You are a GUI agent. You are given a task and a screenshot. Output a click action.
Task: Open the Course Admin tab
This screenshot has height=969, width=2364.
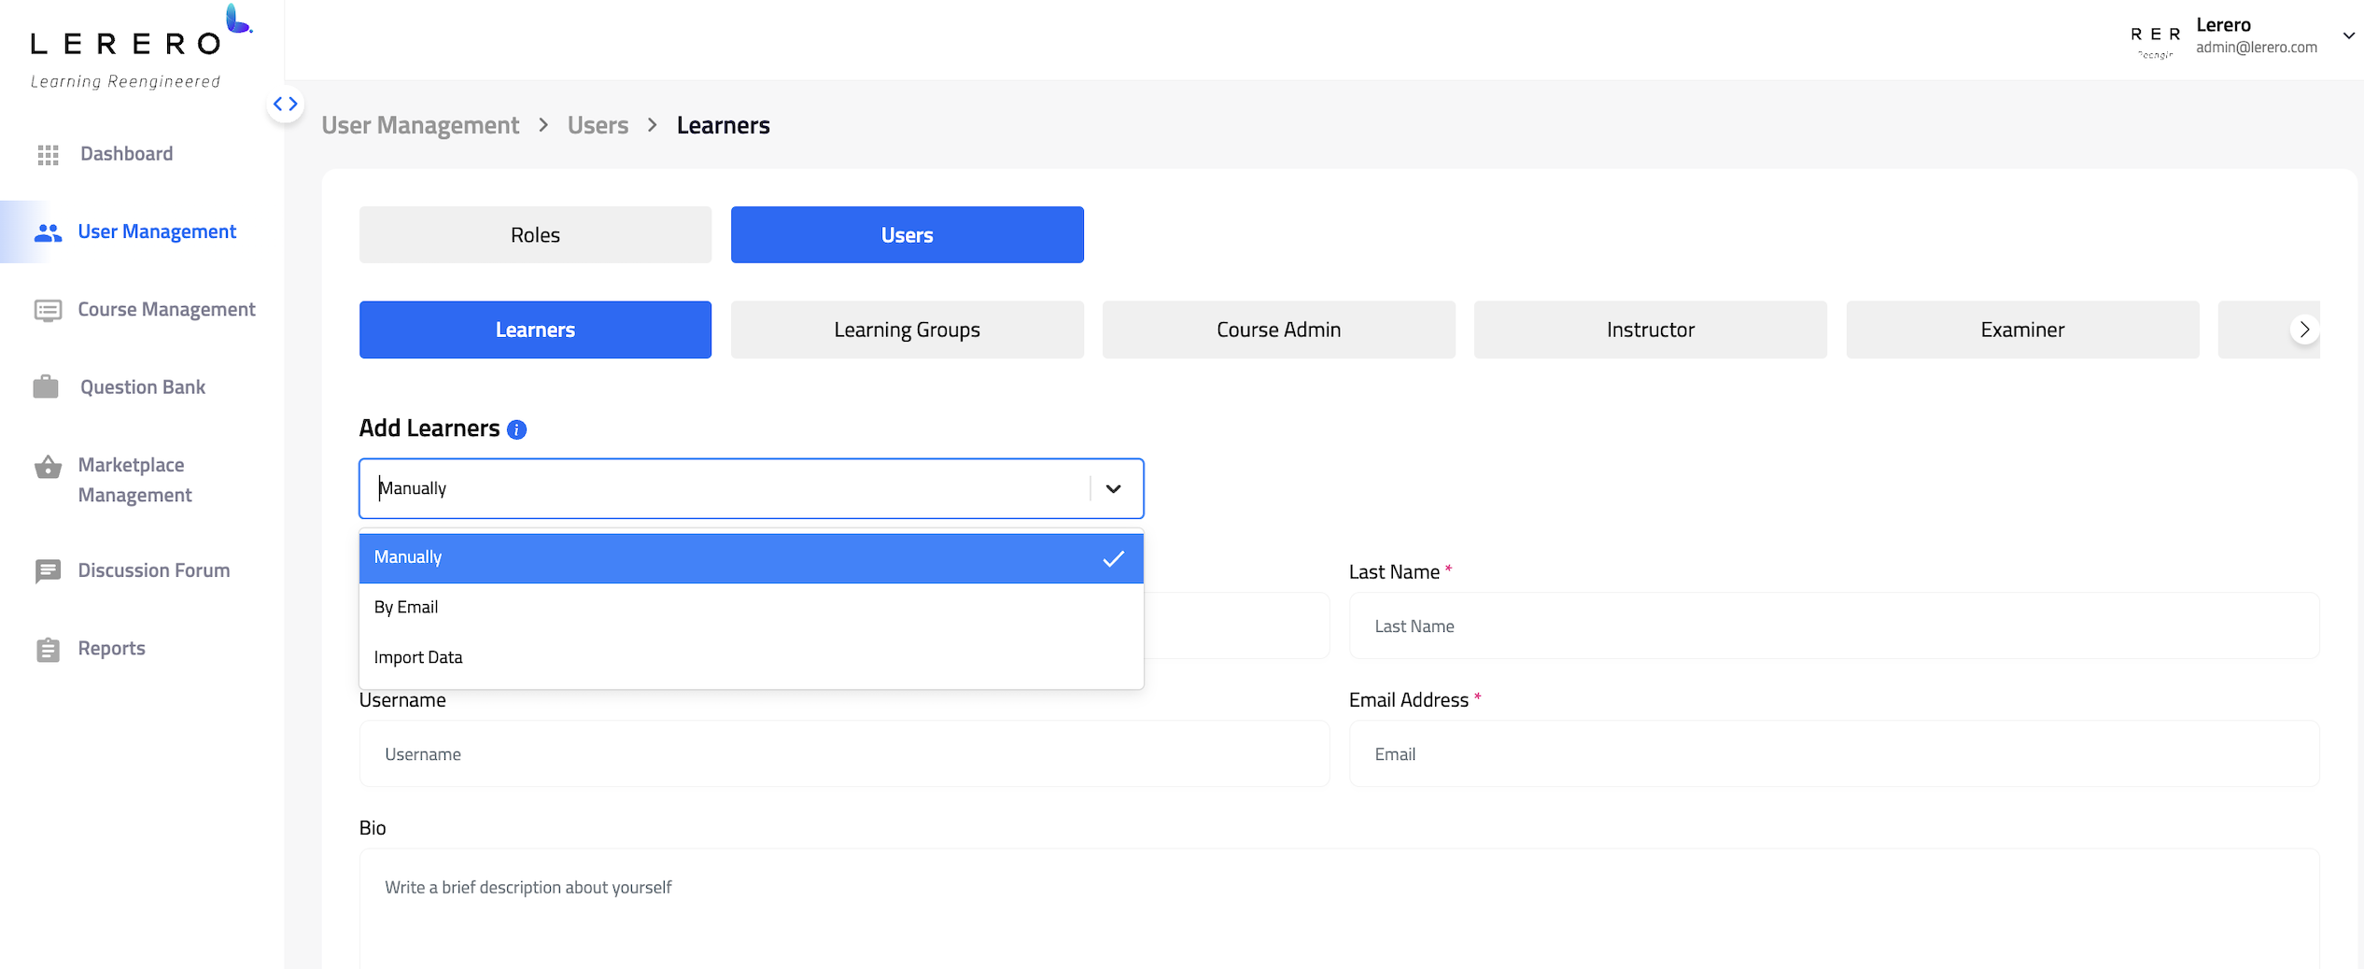tap(1278, 330)
